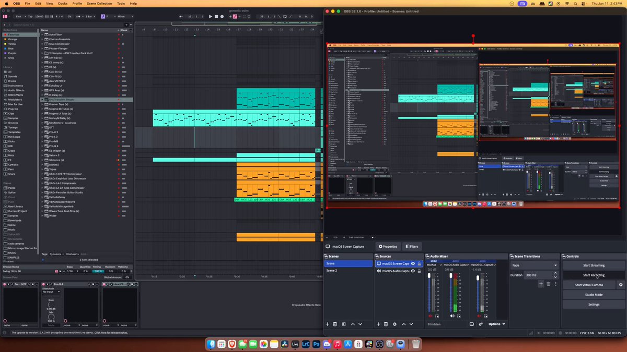This screenshot has height=352, width=627.
Task: Expand the CLA-76 (s) plugin entry
Action: [x=42, y=76]
